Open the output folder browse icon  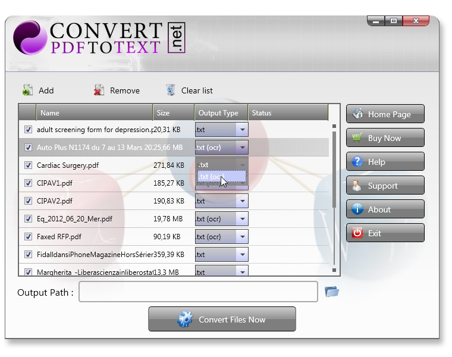(x=331, y=292)
